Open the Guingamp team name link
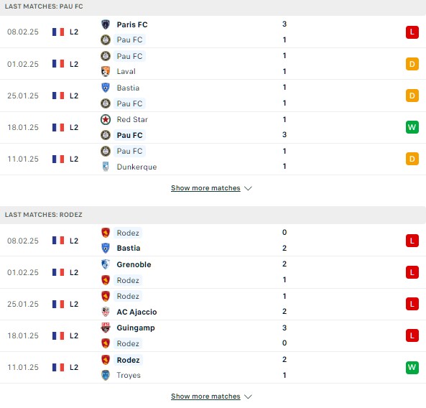 pyautogui.click(x=136, y=328)
